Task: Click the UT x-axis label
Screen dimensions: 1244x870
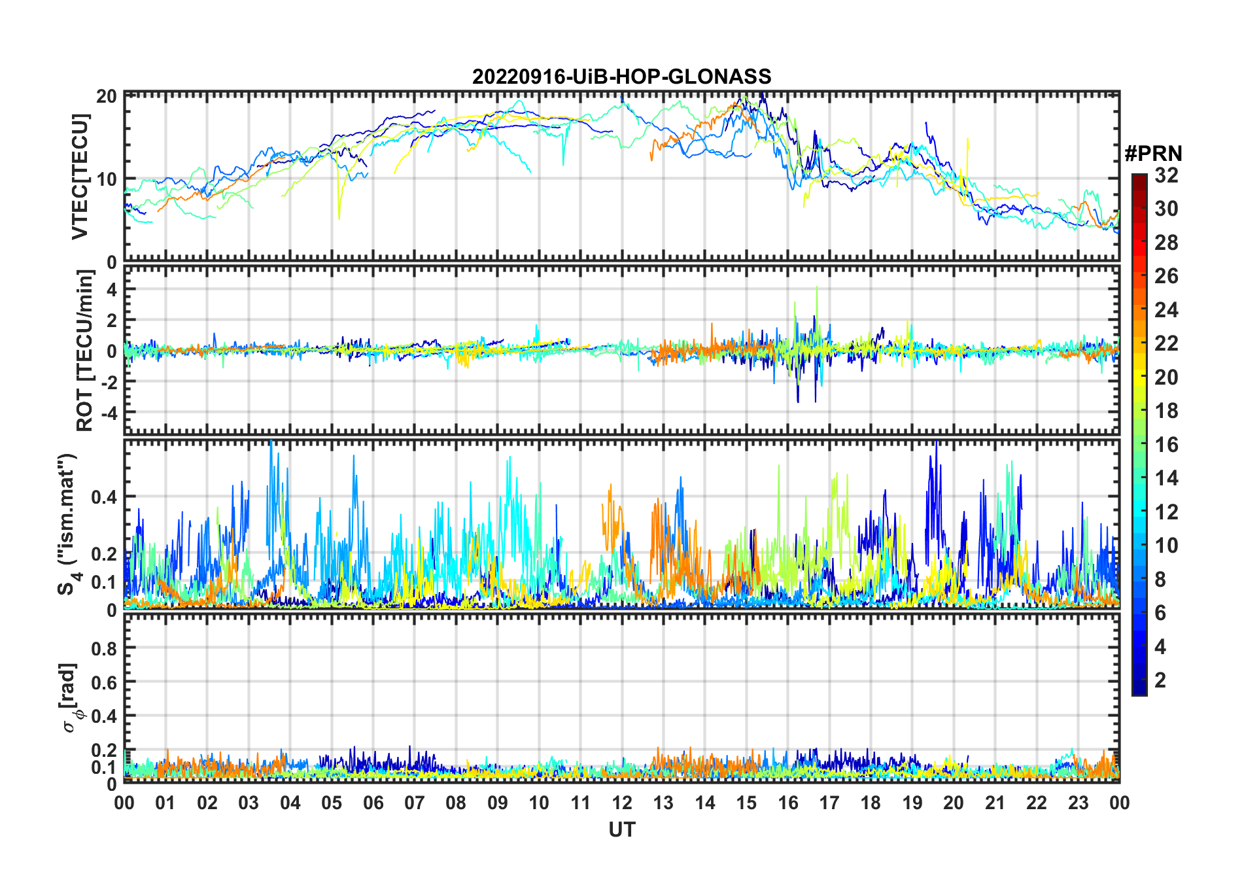Action: pos(621,829)
